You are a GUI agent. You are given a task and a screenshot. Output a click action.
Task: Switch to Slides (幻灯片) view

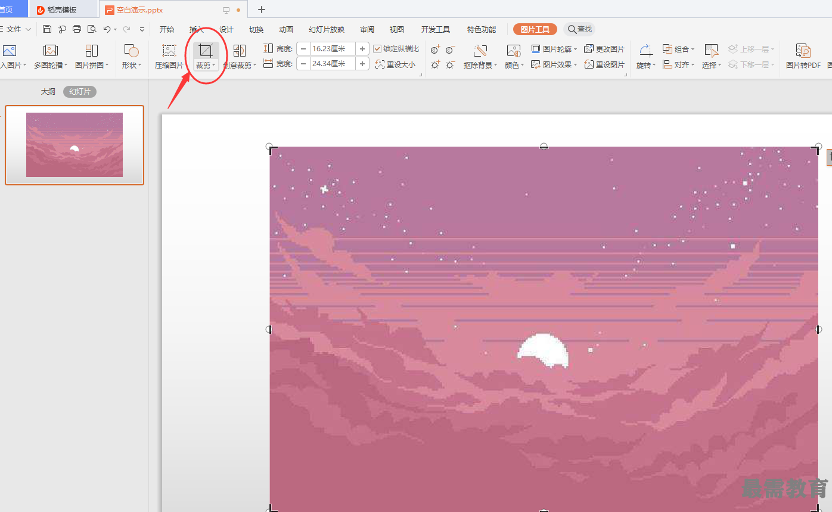[x=80, y=92]
